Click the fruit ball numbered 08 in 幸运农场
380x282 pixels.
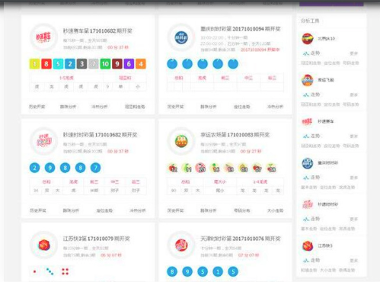tap(271, 168)
